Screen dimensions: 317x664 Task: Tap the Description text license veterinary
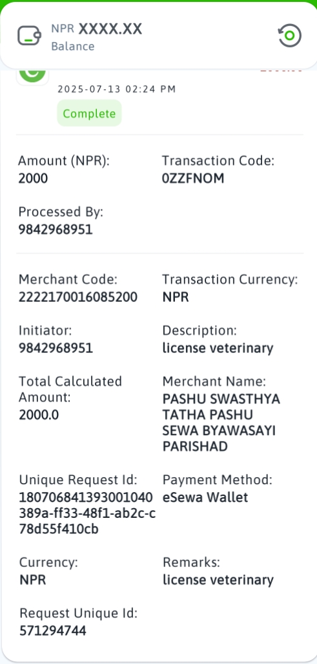(218, 348)
